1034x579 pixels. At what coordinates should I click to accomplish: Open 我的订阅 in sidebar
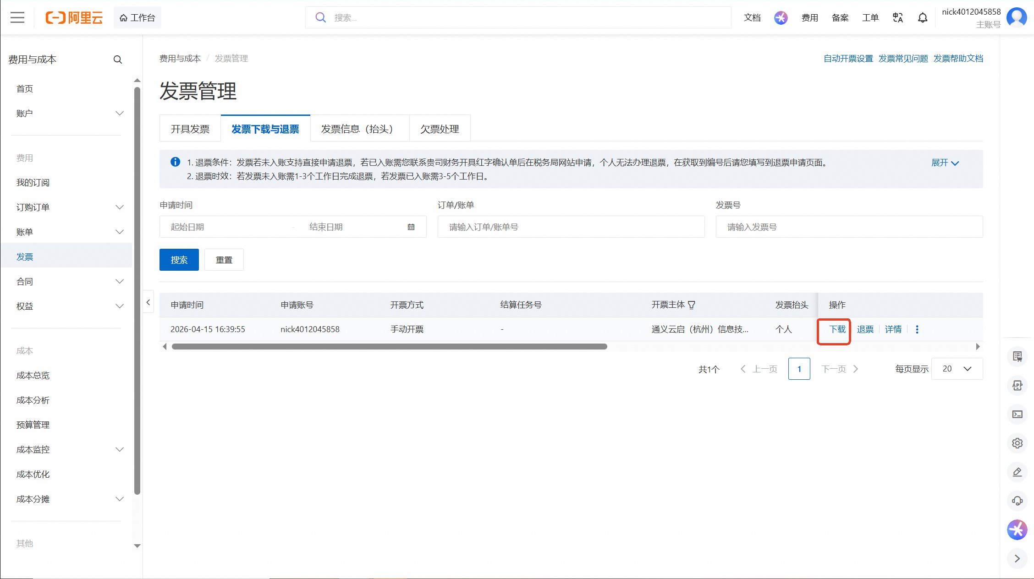pyautogui.click(x=33, y=183)
